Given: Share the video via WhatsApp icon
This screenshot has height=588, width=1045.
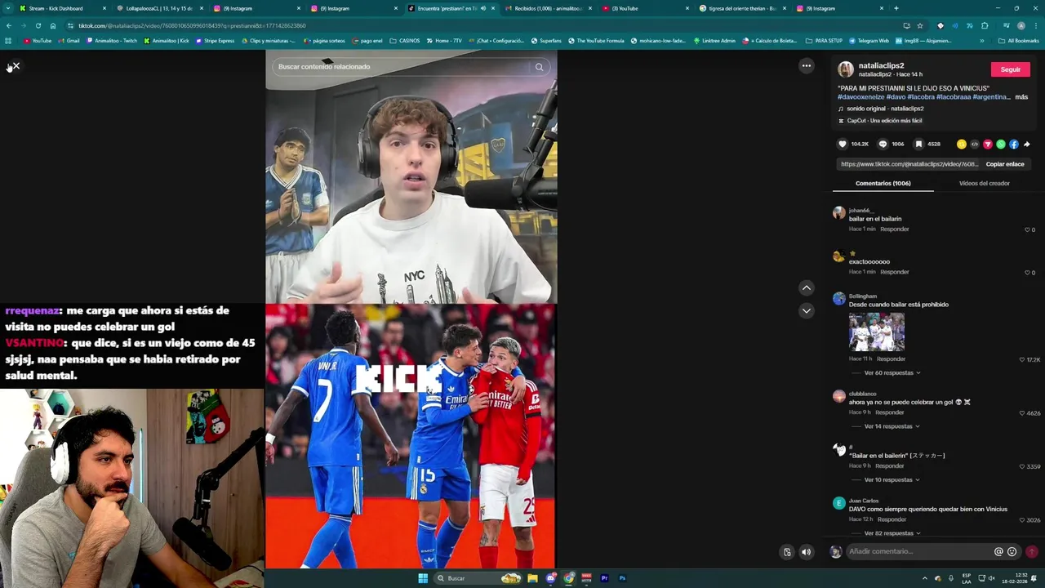Looking at the screenshot, I should click(1001, 144).
